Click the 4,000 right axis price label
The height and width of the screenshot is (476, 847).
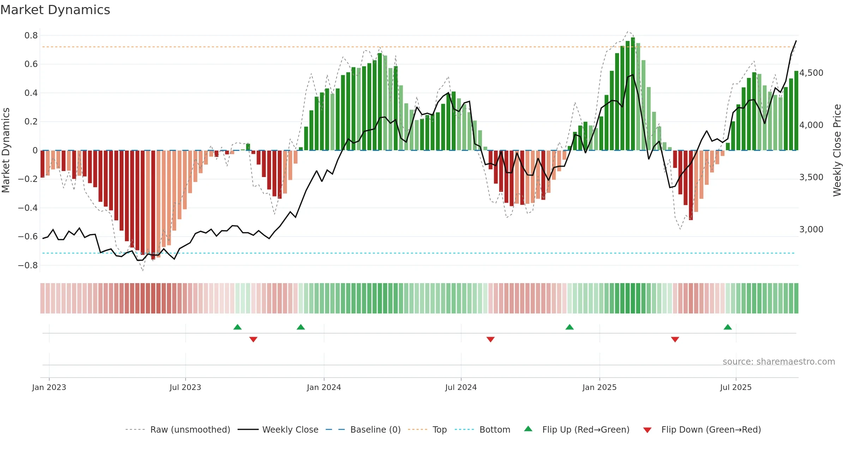point(811,125)
